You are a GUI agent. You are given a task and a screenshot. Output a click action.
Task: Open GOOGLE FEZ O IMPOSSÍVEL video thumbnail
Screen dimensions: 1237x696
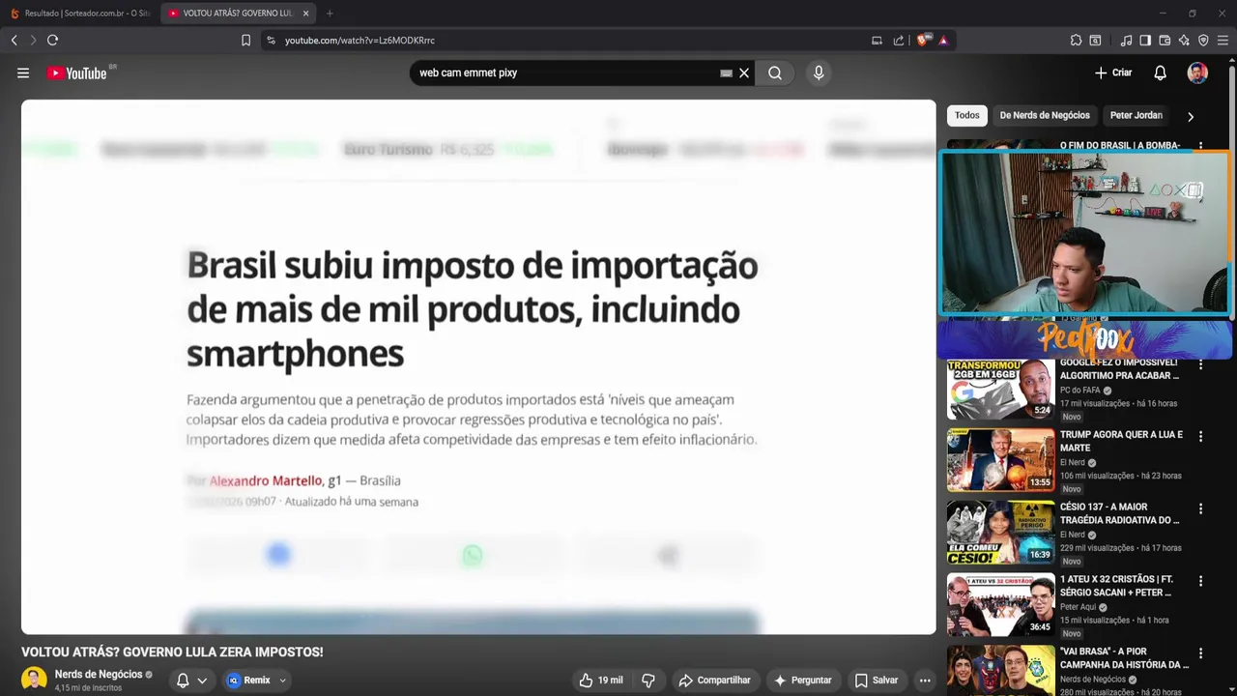(x=1000, y=388)
